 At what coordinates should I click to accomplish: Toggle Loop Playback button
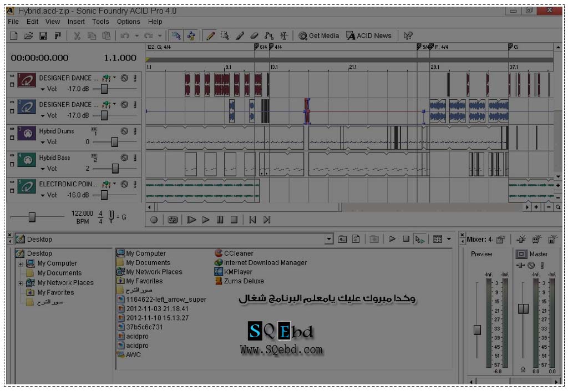[x=173, y=220]
